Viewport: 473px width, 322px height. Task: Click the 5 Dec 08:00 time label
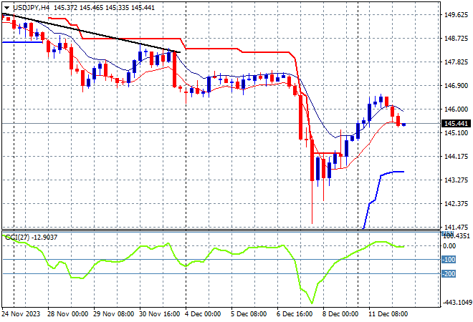click(249, 314)
